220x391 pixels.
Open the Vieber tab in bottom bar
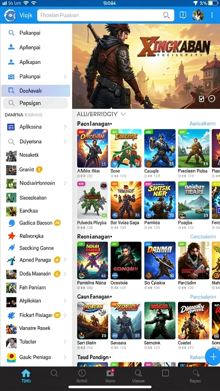[x=138, y=376]
